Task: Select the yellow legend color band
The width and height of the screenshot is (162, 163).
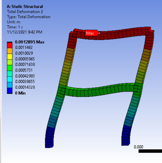Action: (10, 56)
